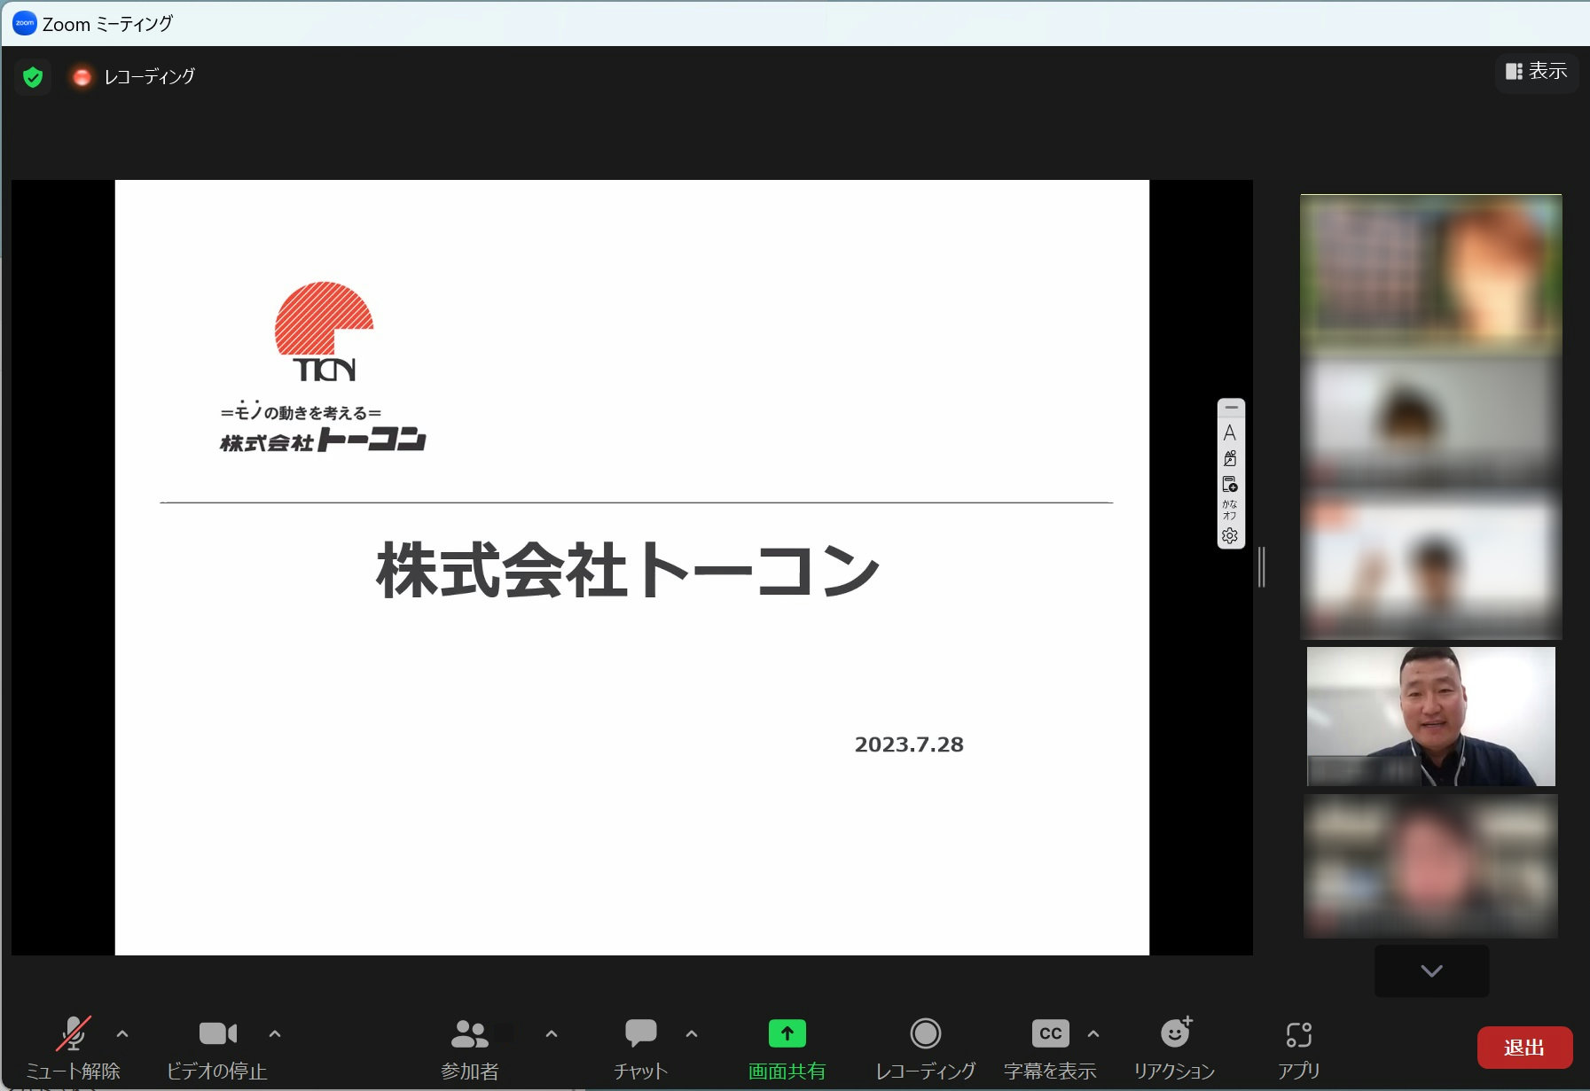The width and height of the screenshot is (1590, 1091).
Task: Select the bottom blurred participant thumbnail
Action: 1431,866
